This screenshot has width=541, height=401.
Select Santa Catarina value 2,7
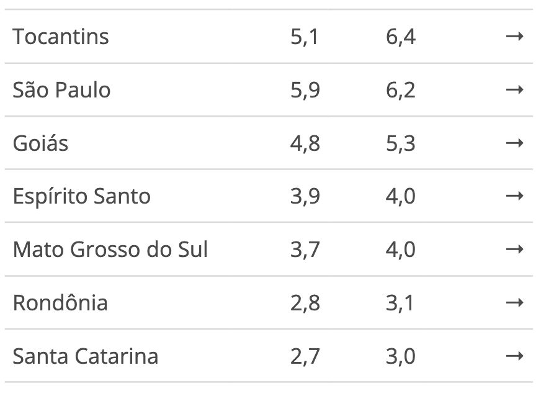pyautogui.click(x=305, y=356)
